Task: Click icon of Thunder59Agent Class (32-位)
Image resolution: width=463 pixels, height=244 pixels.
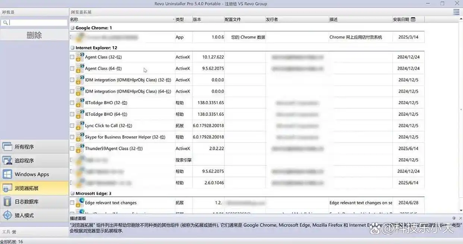Action: [80, 148]
